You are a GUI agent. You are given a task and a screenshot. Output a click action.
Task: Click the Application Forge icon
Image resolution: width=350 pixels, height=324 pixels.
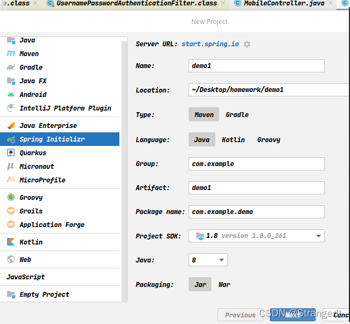(11, 224)
